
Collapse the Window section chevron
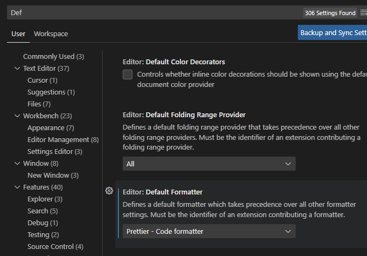[17, 164]
